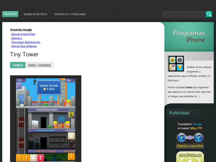Select the Juegos category tag

pos(18,65)
